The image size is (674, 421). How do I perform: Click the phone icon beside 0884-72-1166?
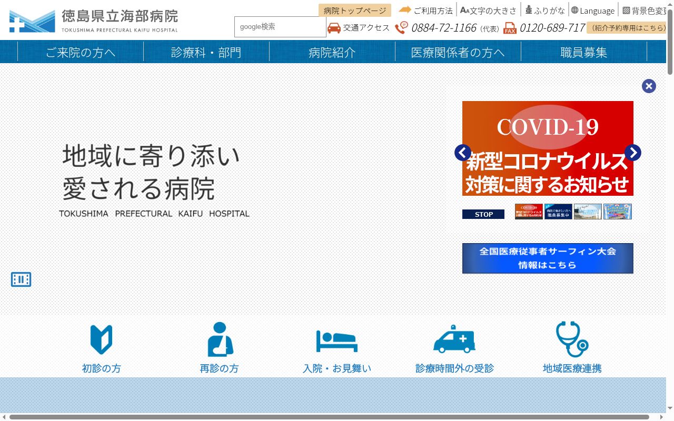coord(402,28)
